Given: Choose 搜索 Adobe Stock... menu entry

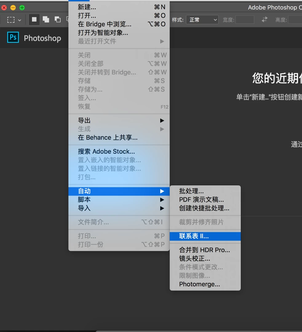Looking at the screenshot, I should click(x=119, y=151).
